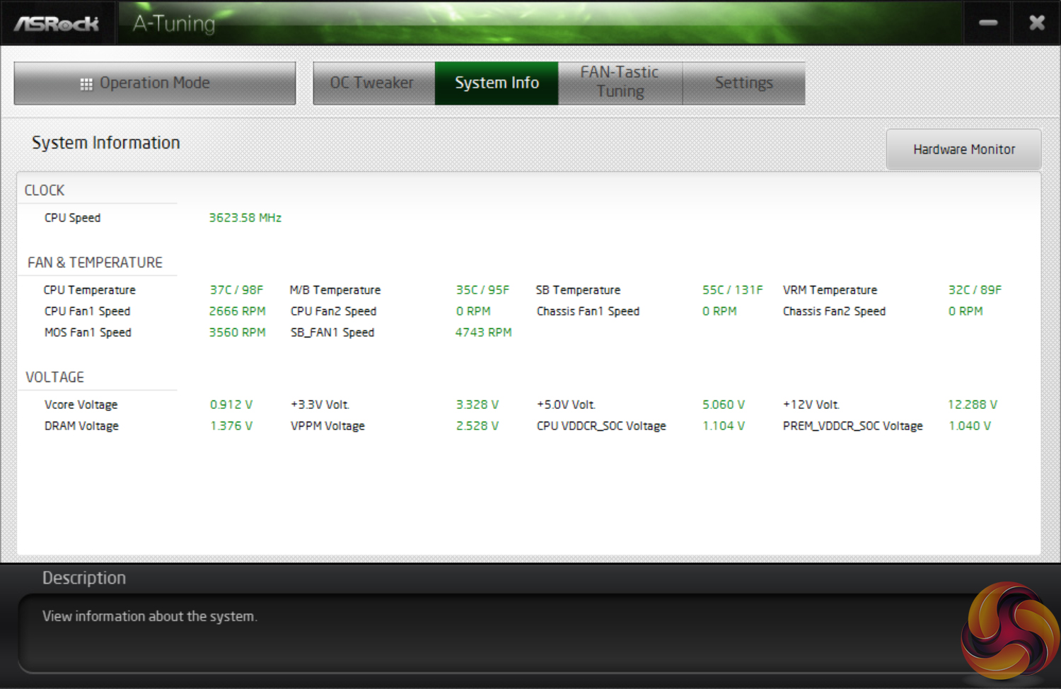Select the VRM Temperature label
This screenshot has height=689, width=1061.
tap(830, 290)
